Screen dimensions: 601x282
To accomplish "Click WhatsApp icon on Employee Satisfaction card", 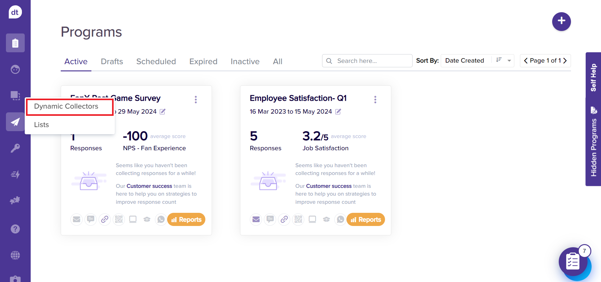I will click(340, 219).
